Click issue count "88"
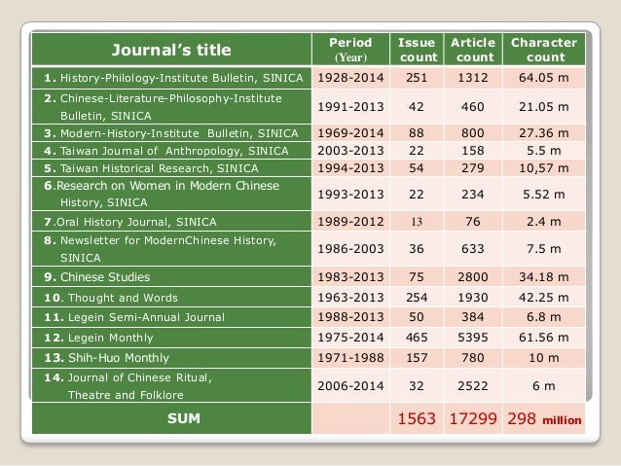 [417, 133]
